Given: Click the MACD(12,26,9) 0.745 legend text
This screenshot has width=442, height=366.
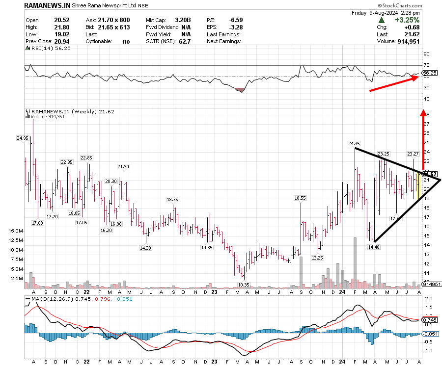Looking at the screenshot, I should pos(61,299).
